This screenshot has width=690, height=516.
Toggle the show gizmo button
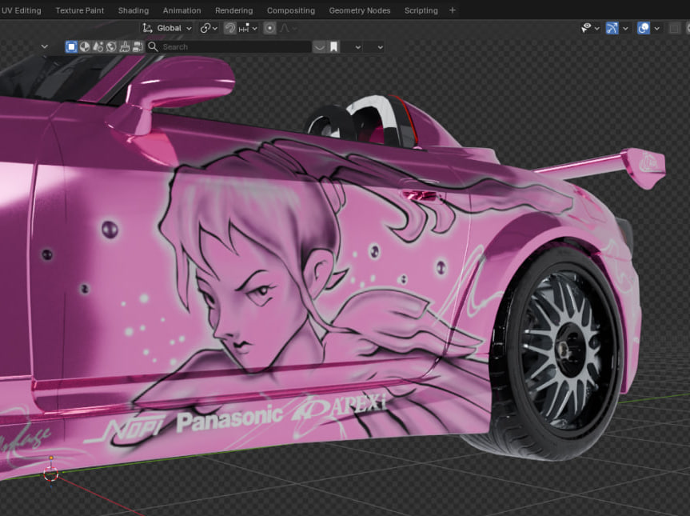pyautogui.click(x=612, y=28)
